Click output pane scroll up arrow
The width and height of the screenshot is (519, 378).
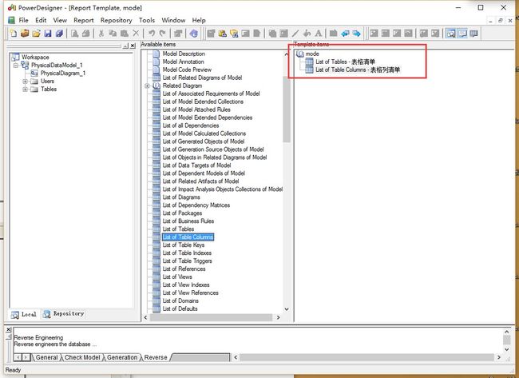pos(507,332)
